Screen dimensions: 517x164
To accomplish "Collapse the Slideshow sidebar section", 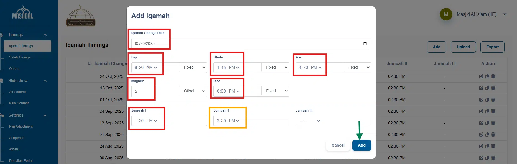I will (x=45, y=81).
